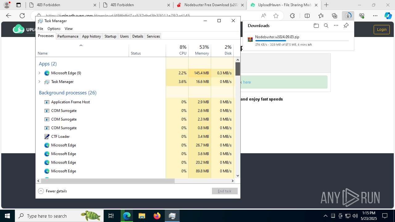Screen dimensions: 395x222
Task: Switch to the App history tab
Action: pyautogui.click(x=91, y=36)
